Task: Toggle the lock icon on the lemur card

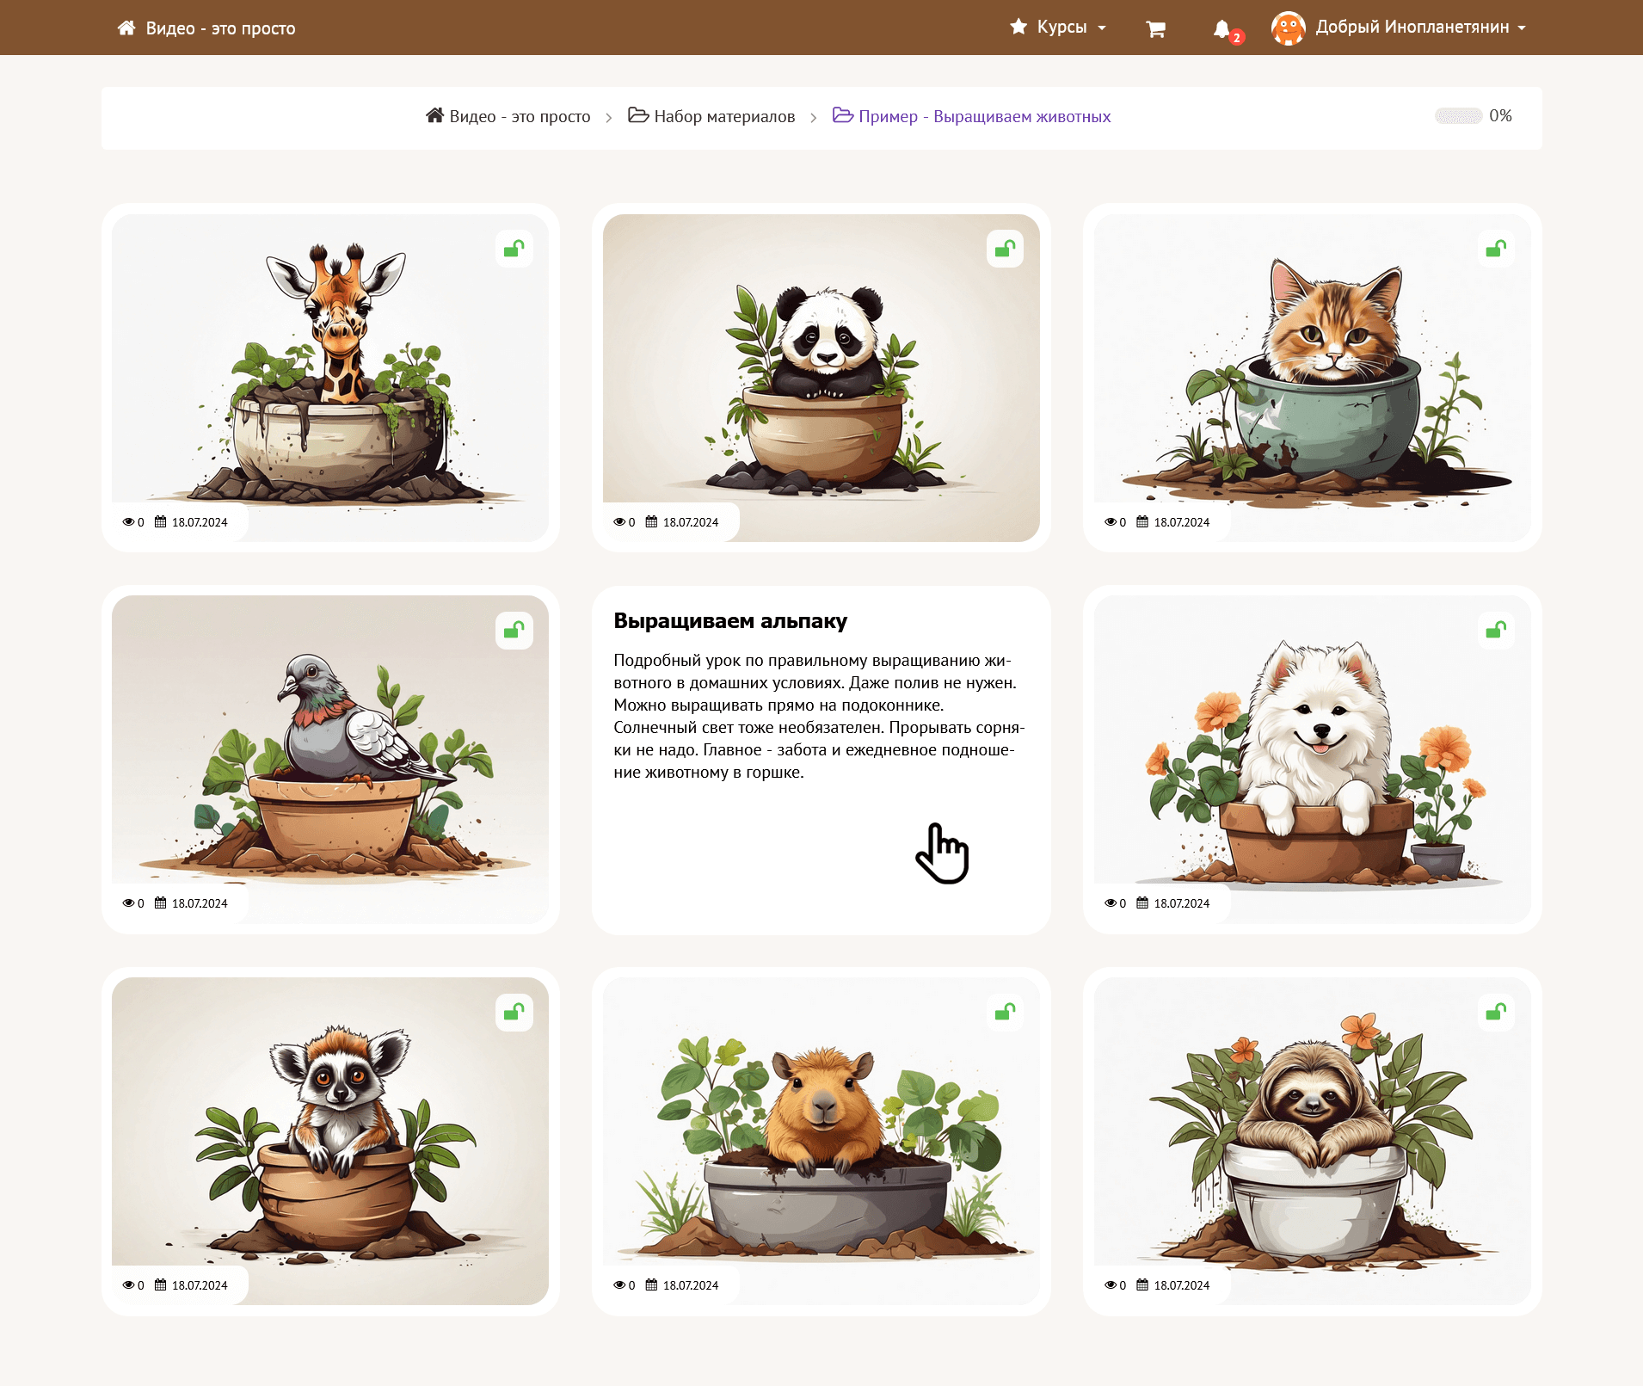Action: coord(514,1013)
